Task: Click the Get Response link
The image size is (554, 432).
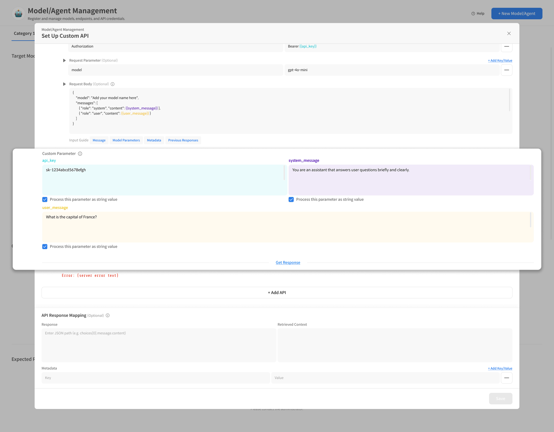Action: pos(288,263)
